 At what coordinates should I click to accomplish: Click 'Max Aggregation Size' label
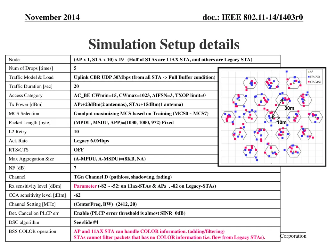(x=31, y=159)
